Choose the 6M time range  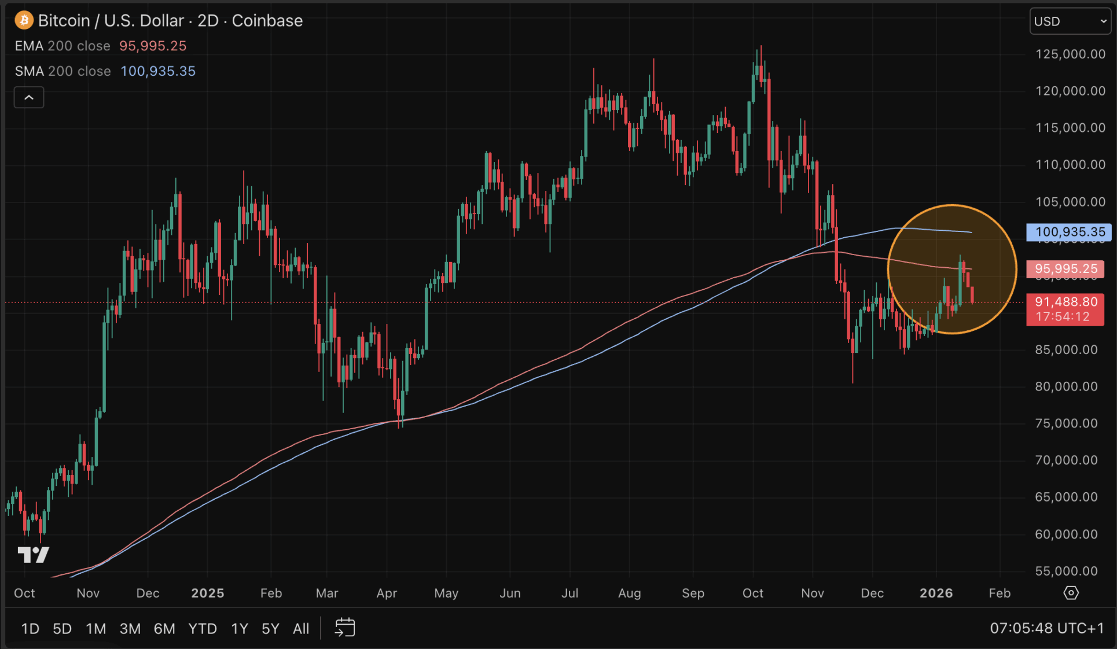(164, 629)
